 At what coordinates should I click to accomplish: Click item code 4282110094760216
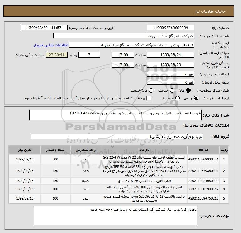(x=203, y=198)
